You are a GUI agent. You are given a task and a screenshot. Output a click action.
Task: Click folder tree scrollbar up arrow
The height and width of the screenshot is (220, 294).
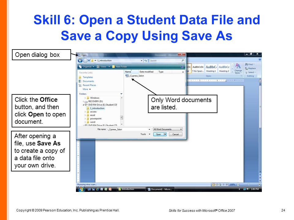point(122,98)
